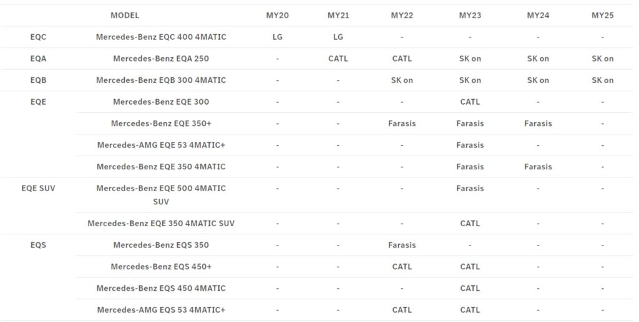Select the MY25 column header
Screen dimensions: 639x322
tap(602, 16)
